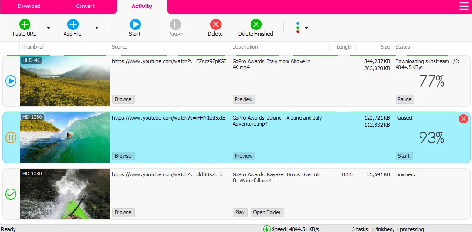Click Browse for the Julune task
472x232 pixels.
[x=124, y=156]
